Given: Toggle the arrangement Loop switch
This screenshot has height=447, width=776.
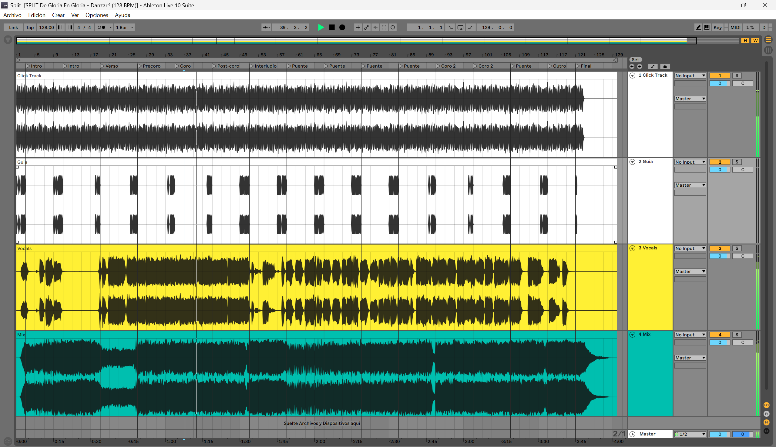Looking at the screenshot, I should tap(460, 27).
